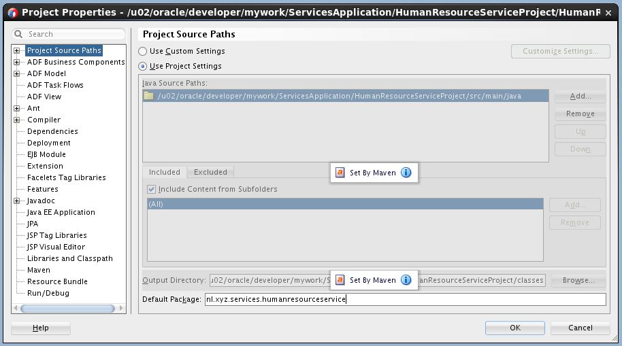Click the OK button

(514, 328)
